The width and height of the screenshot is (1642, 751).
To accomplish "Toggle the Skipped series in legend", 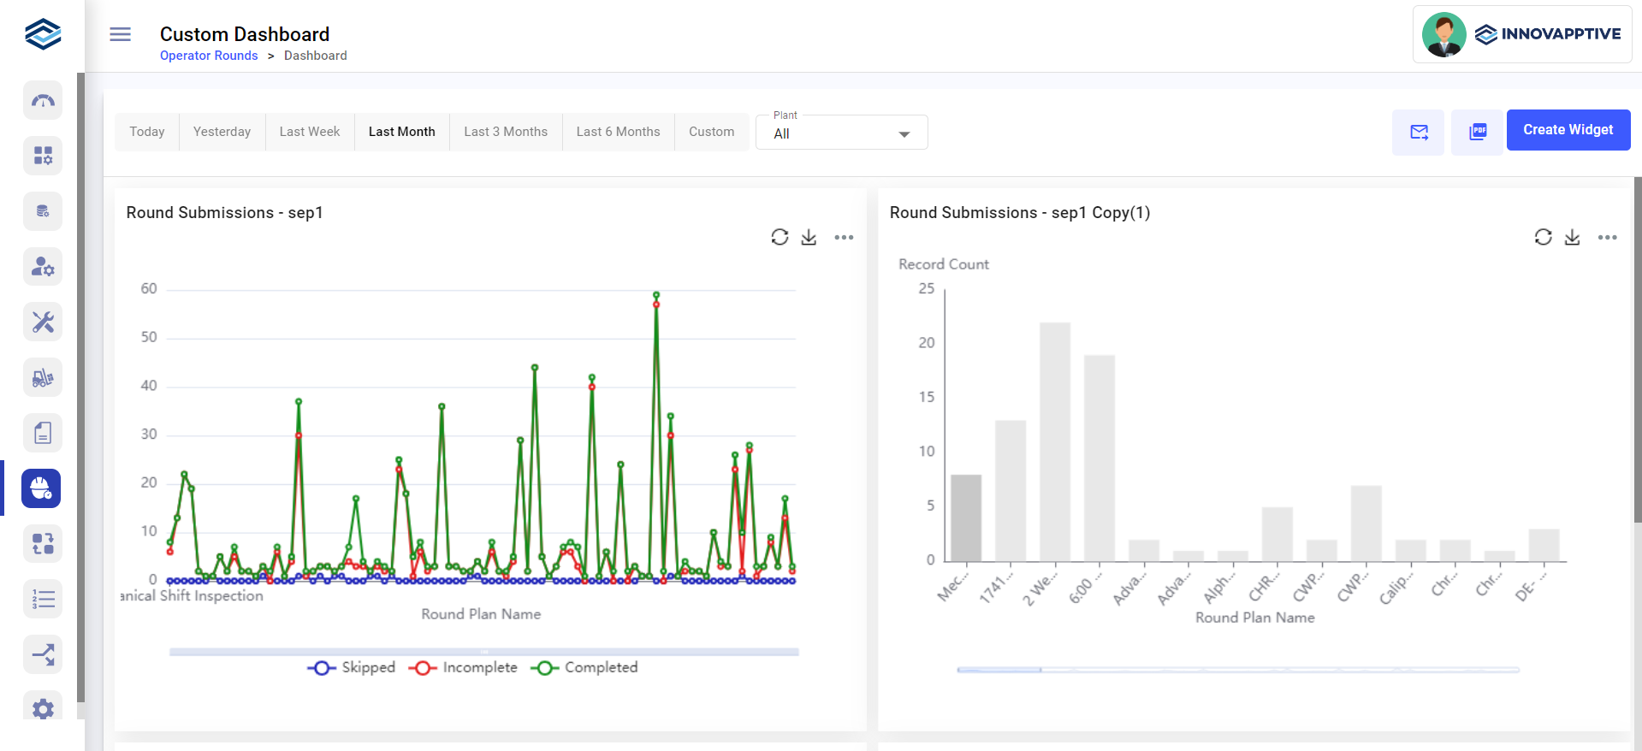I will tap(352, 667).
